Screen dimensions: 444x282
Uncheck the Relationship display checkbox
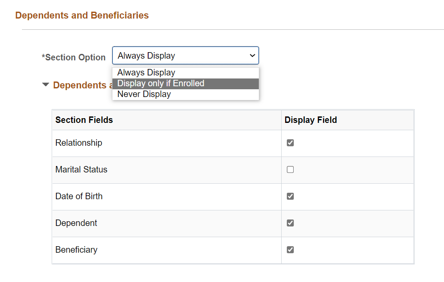pyautogui.click(x=290, y=143)
